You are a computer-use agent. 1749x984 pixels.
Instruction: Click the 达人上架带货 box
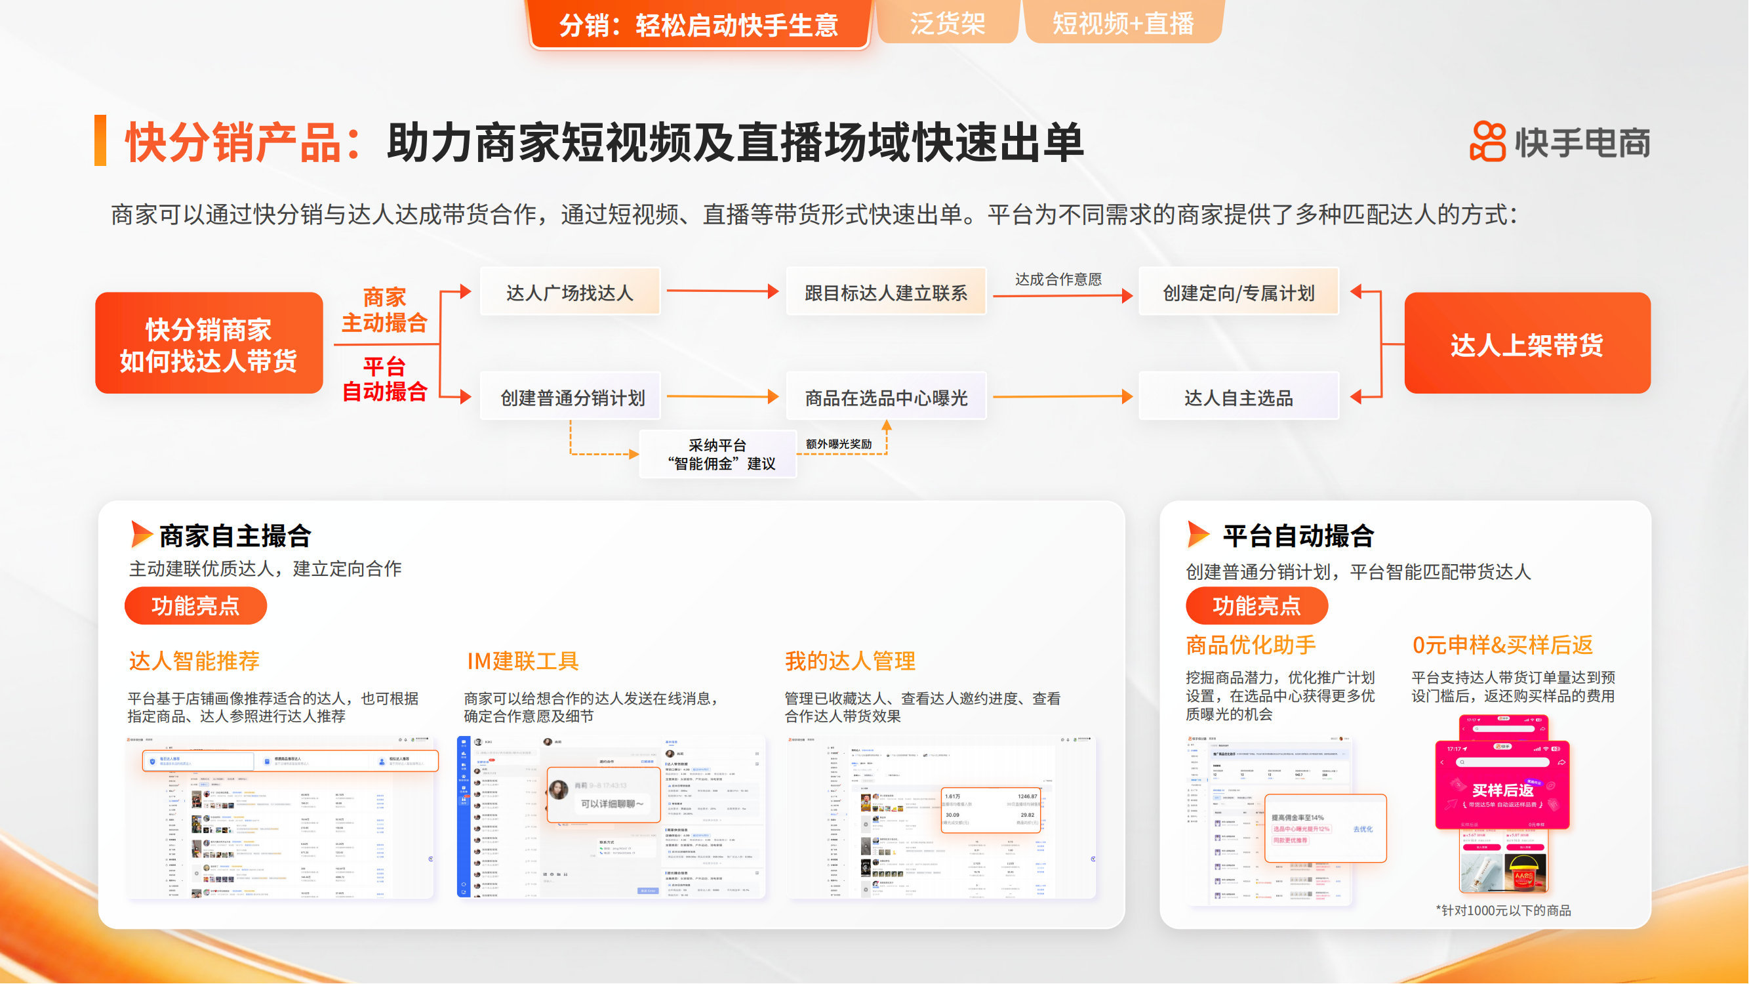[x=1527, y=344]
